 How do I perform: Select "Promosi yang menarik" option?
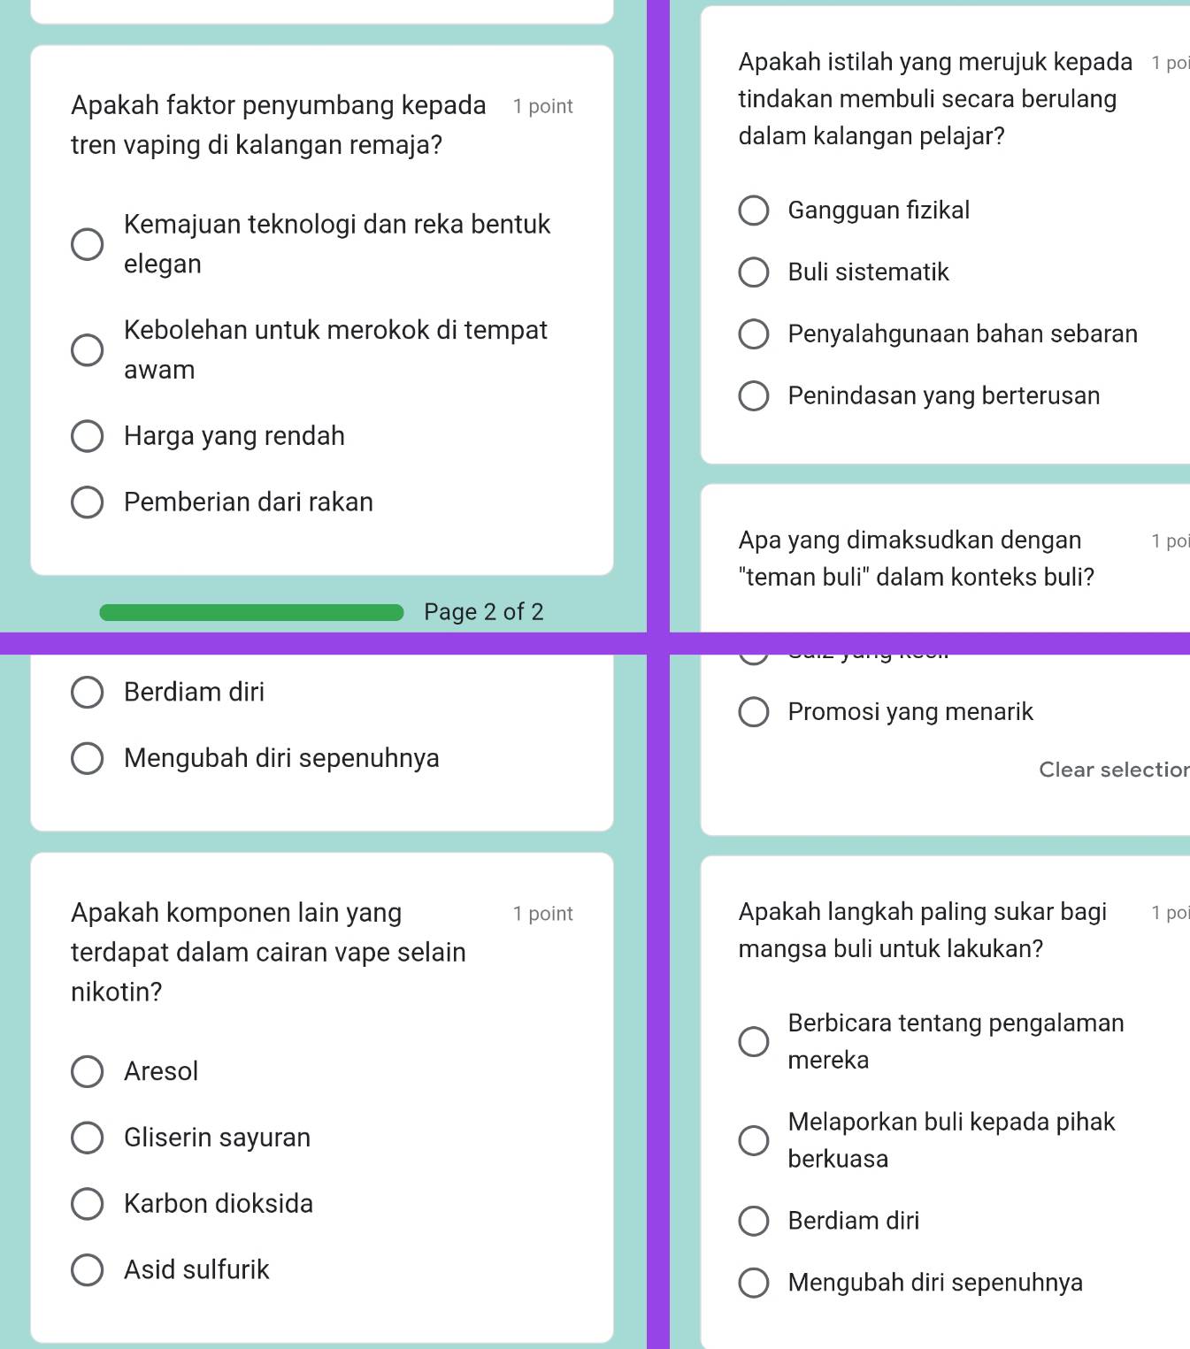tap(753, 712)
